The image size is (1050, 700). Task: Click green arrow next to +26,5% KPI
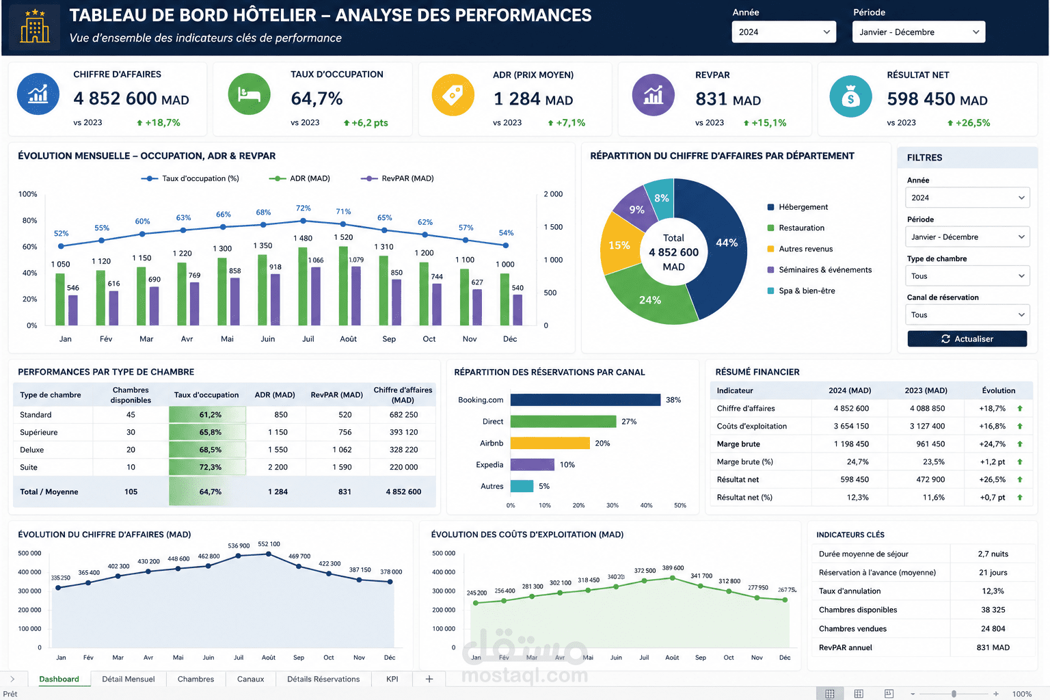pyautogui.click(x=950, y=123)
